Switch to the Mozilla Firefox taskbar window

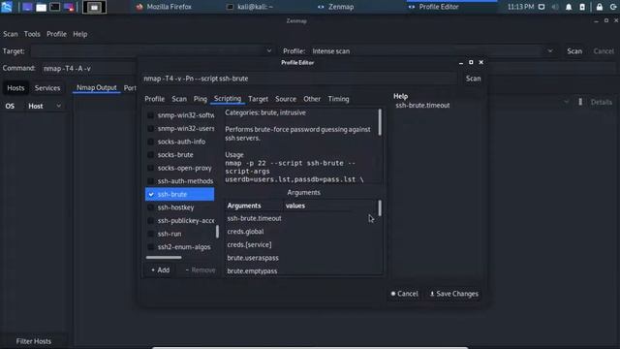(164, 7)
